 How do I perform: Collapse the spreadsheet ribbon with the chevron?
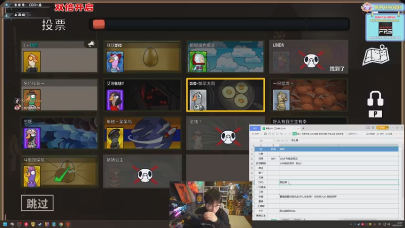(x=400, y=134)
